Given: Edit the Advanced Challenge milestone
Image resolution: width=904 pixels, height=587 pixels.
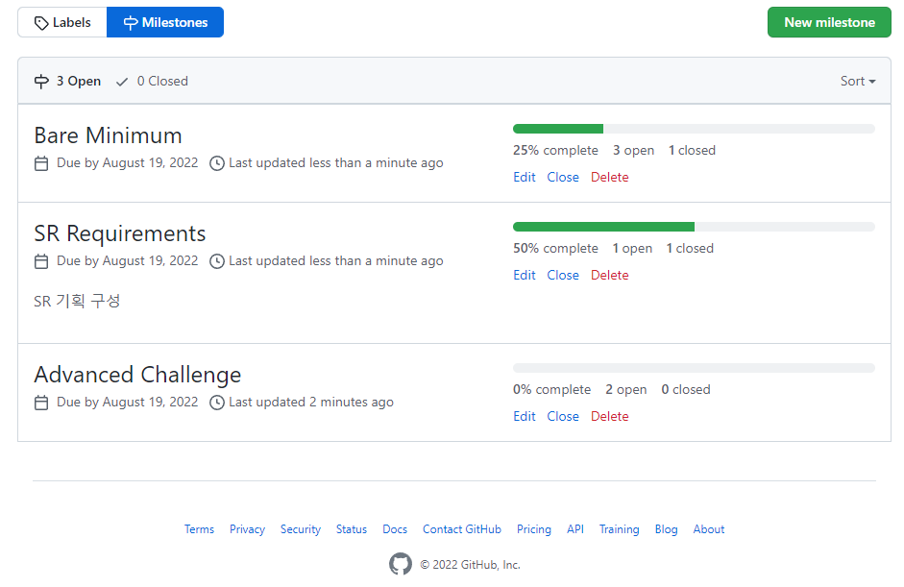Looking at the screenshot, I should pyautogui.click(x=525, y=417).
